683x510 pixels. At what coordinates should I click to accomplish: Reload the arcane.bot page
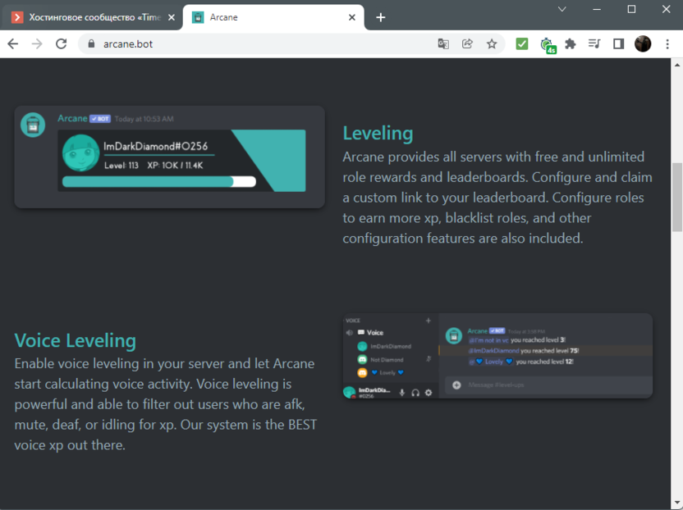coord(61,44)
